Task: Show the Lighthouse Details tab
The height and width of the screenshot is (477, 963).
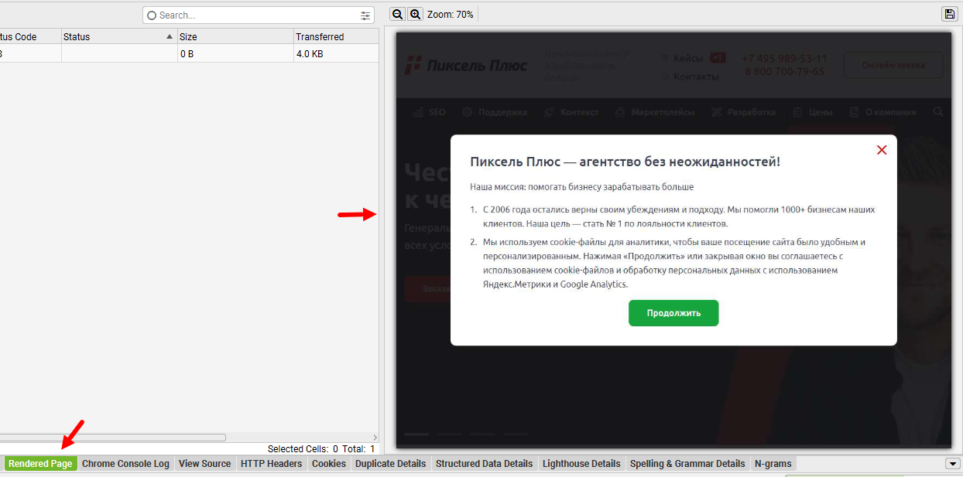Action: coord(581,464)
